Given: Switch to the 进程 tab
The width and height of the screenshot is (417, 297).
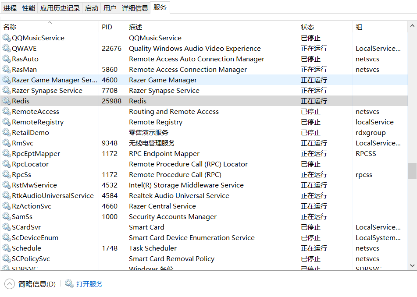Looking at the screenshot, I should click(10, 8).
